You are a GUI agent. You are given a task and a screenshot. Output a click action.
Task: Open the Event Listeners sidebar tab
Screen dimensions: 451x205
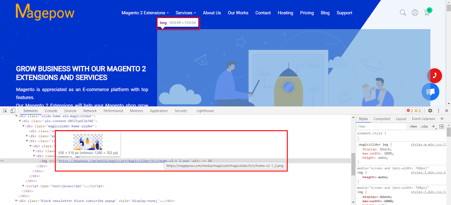tap(423, 119)
